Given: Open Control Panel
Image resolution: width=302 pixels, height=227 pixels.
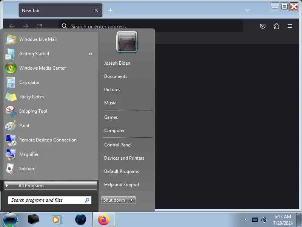Looking at the screenshot, I should [118, 145].
